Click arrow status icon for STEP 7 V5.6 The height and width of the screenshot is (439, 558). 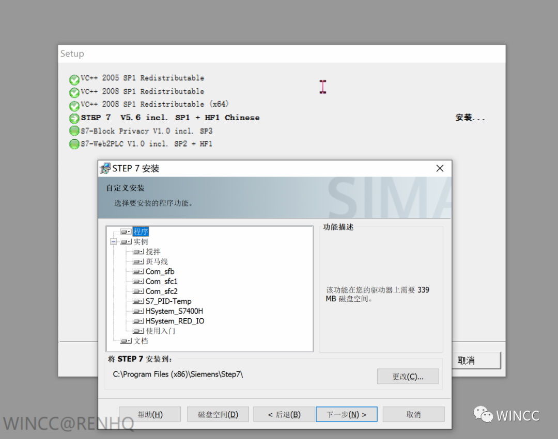click(74, 118)
